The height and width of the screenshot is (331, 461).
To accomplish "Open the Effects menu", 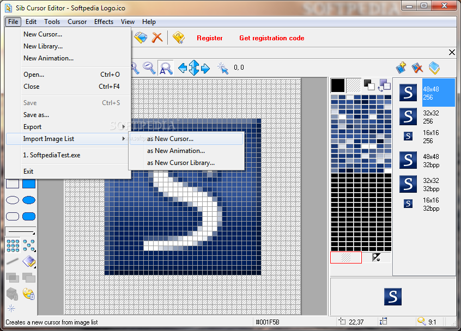I will click(x=104, y=22).
